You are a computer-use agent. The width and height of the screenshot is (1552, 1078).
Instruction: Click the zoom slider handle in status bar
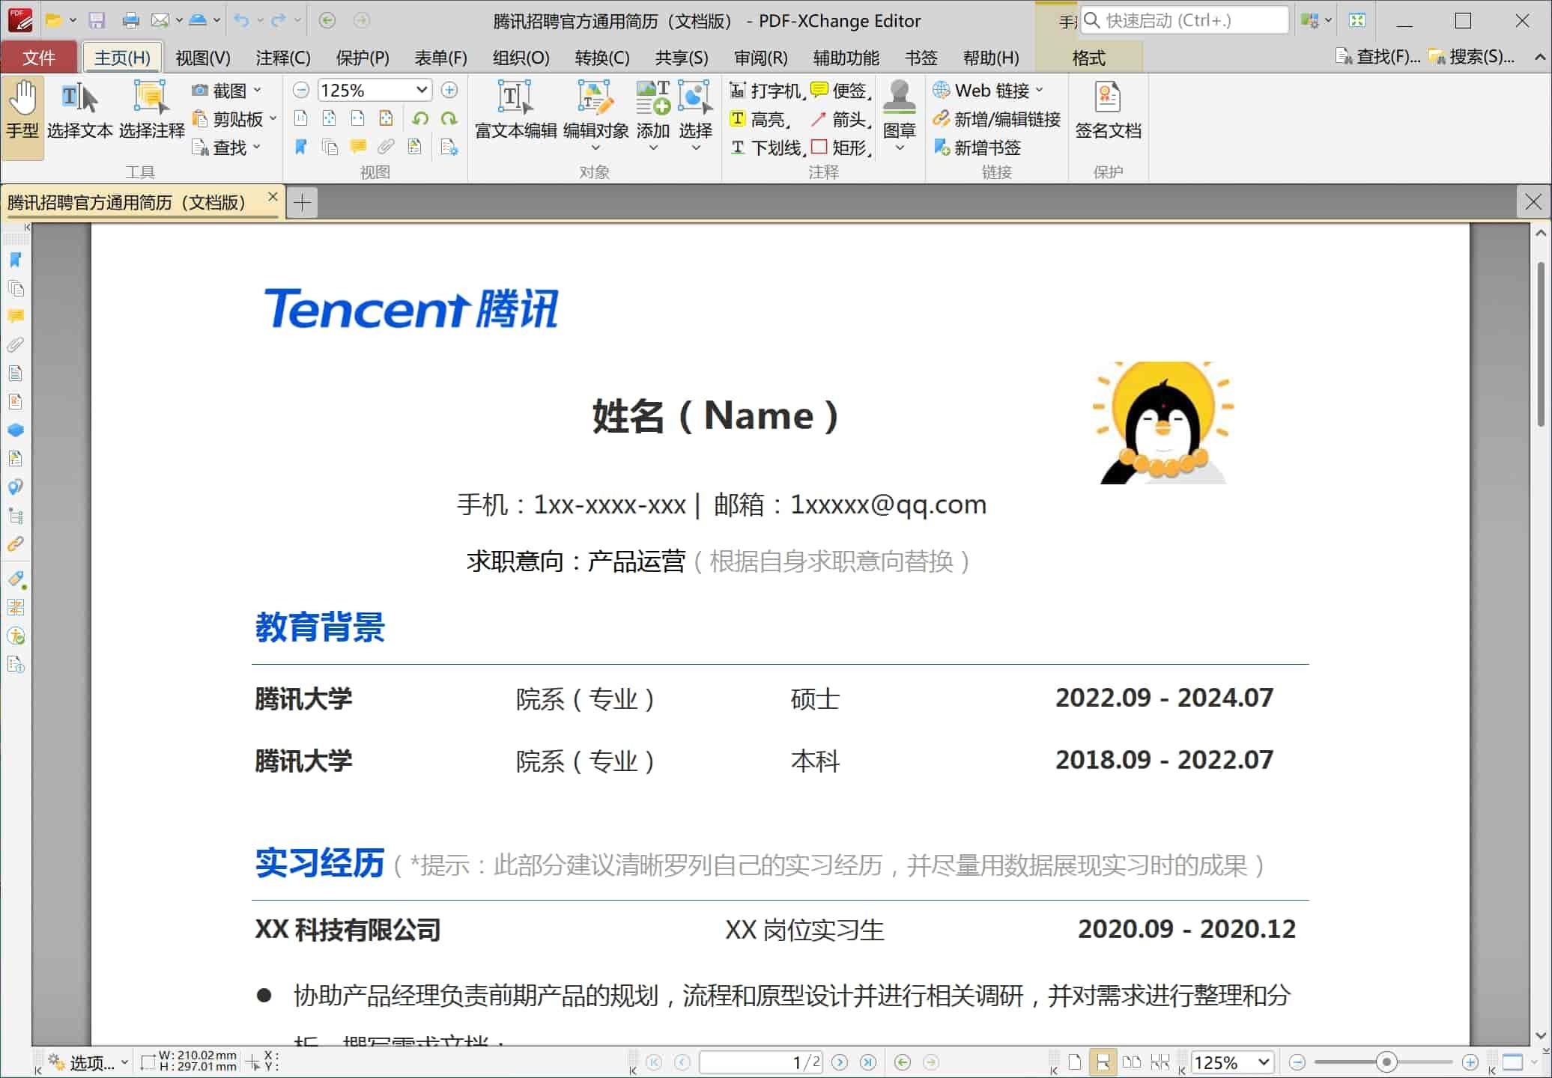coord(1386,1062)
